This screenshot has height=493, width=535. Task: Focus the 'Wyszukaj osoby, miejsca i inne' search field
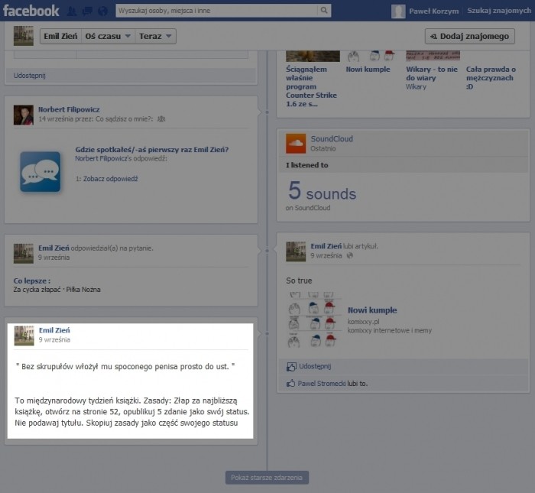(216, 11)
